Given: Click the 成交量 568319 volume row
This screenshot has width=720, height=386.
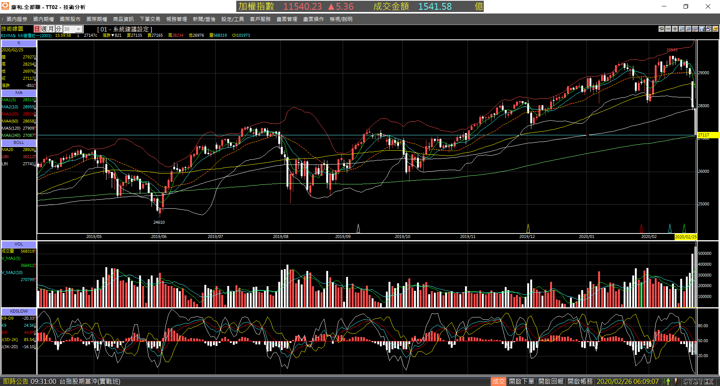Looking at the screenshot, I should 18,251.
